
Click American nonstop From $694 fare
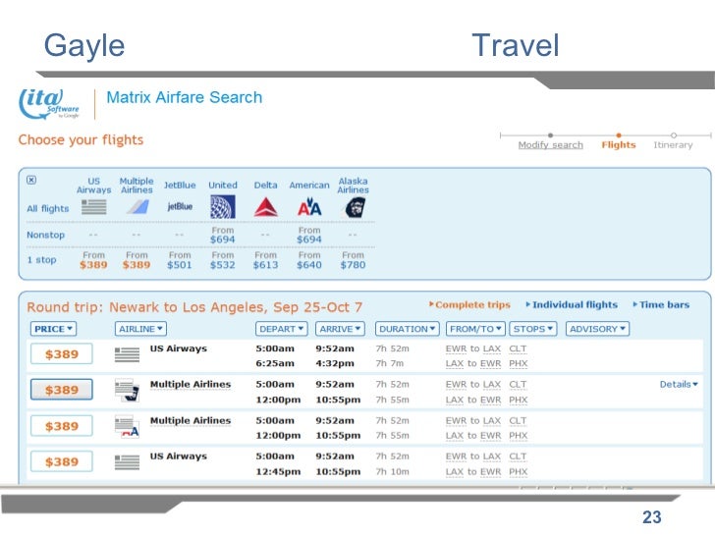coord(309,235)
